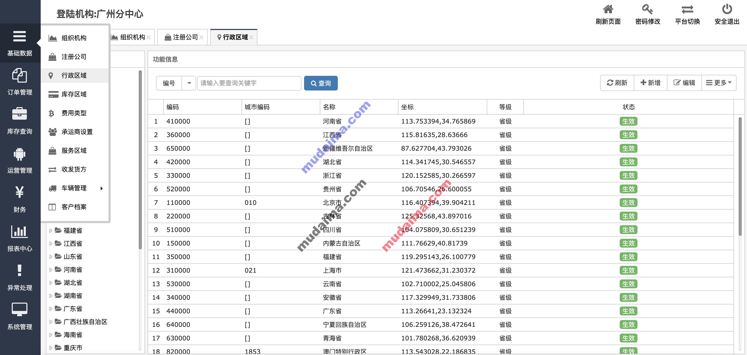Image resolution: width=747 pixels, height=355 pixels.
Task: Open the 运营管理 android icon
Action: 19,153
